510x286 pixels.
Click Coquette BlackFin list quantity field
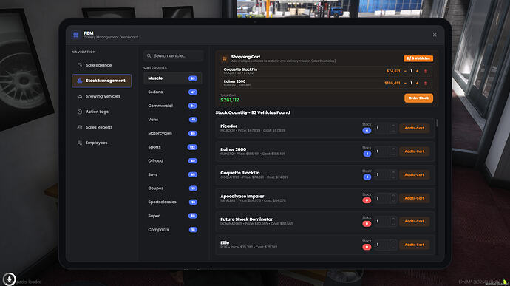pos(385,174)
